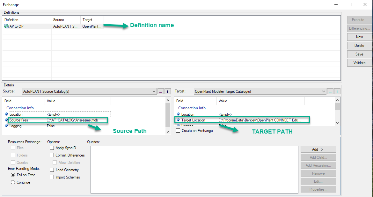Click the diamond icon beside source Logging

pos(6,126)
